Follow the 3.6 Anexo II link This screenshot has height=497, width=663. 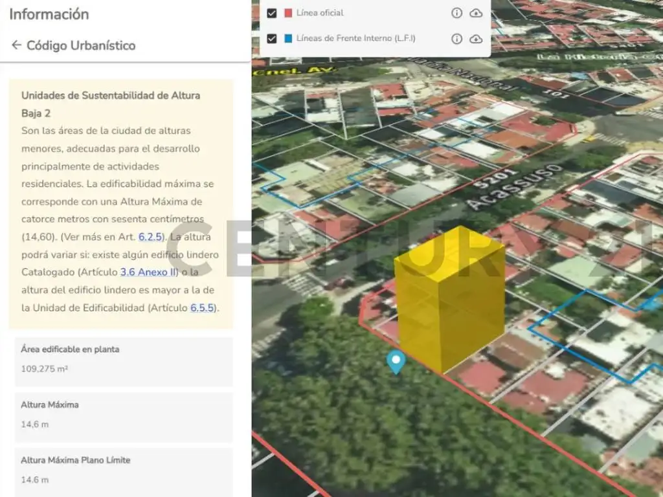coord(148,272)
